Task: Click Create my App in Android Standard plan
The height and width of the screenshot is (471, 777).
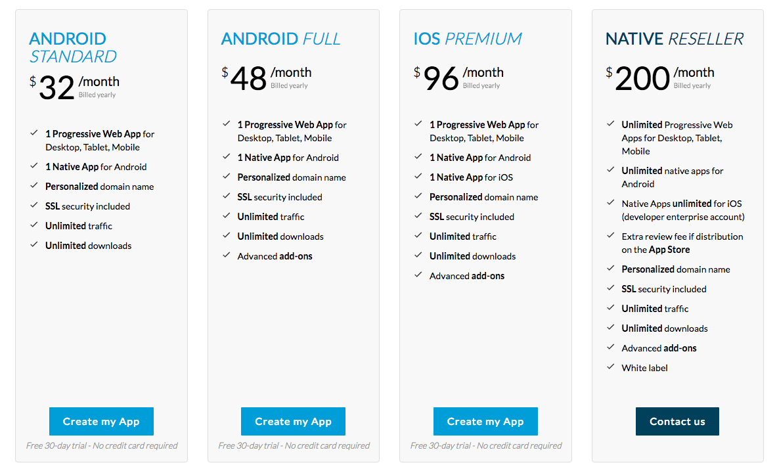Action: pos(101,422)
